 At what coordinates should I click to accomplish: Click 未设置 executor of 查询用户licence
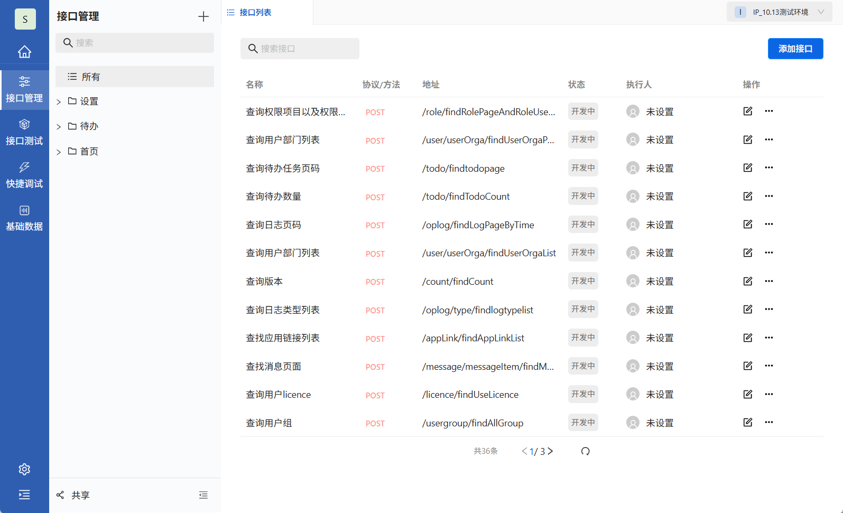pyautogui.click(x=660, y=395)
